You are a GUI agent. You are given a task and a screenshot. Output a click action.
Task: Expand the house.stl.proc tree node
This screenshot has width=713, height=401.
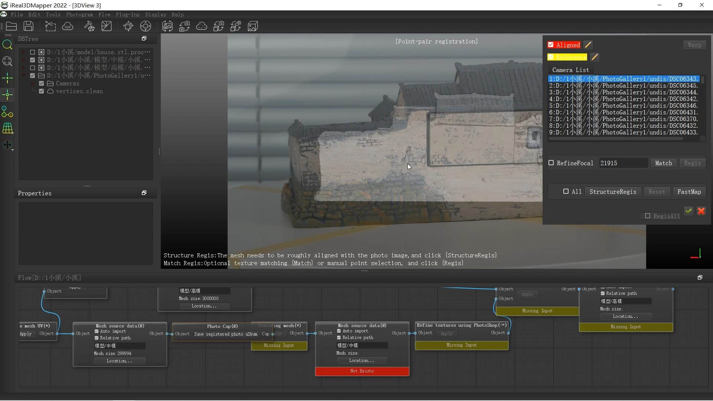[24, 52]
